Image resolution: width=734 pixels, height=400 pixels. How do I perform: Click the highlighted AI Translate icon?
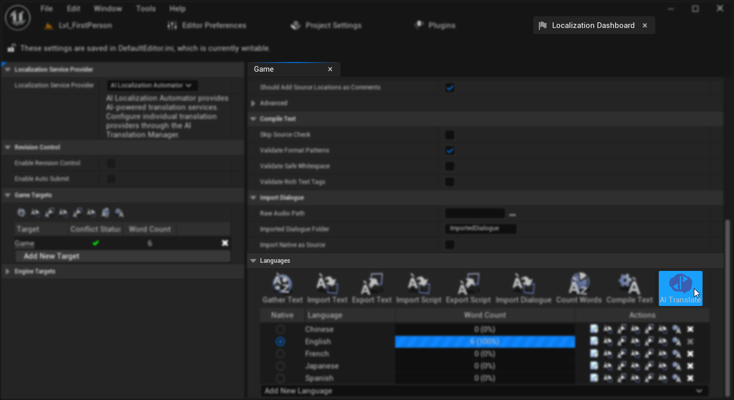point(680,284)
